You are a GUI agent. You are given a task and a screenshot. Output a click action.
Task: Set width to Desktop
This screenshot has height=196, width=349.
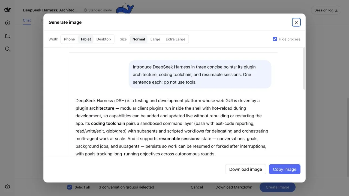(x=104, y=39)
